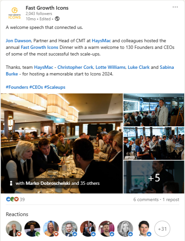This screenshot has width=185, height=241.
Task: Click the Christopher Cork mention
Action: coord(75,67)
